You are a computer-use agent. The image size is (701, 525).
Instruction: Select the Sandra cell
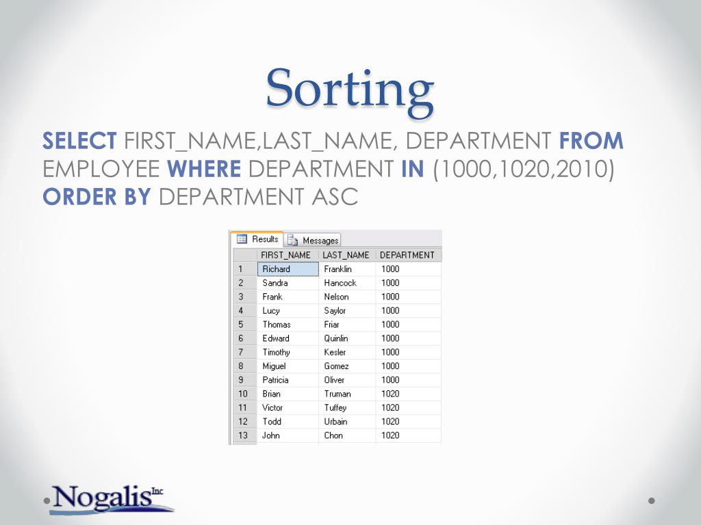click(x=288, y=283)
